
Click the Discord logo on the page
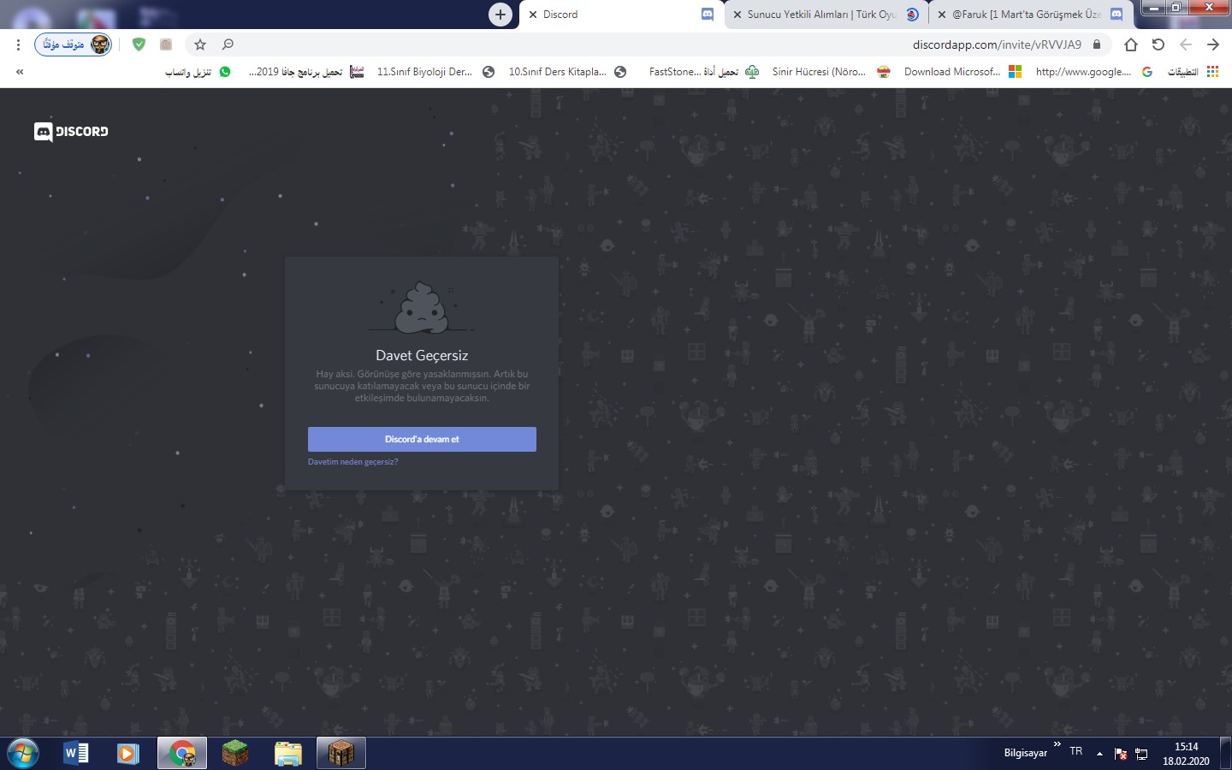click(x=71, y=131)
